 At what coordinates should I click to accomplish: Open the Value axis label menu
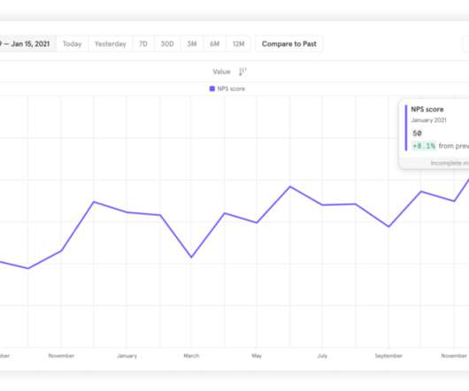tap(221, 72)
